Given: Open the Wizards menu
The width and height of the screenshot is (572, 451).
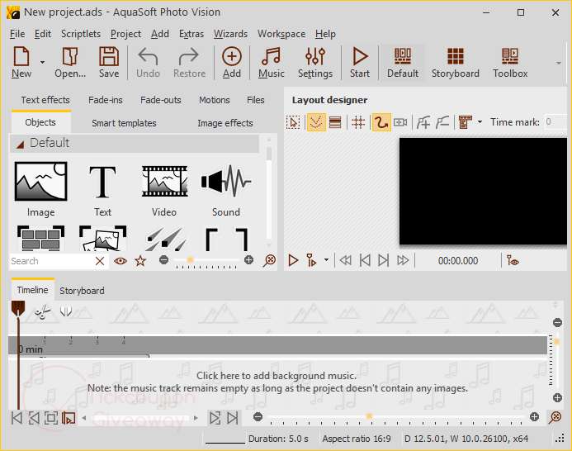Looking at the screenshot, I should coord(230,34).
